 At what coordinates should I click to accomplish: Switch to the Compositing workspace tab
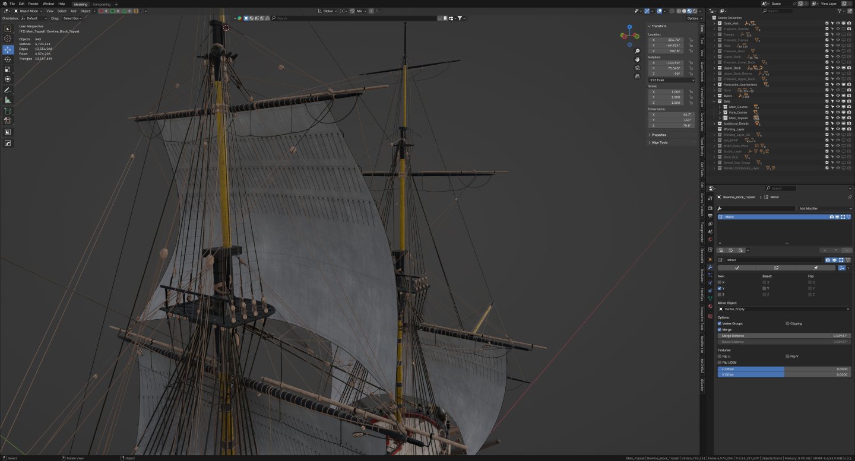pyautogui.click(x=102, y=4)
